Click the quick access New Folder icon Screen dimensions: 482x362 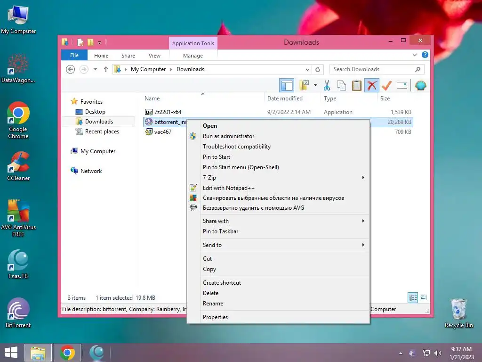[90, 42]
